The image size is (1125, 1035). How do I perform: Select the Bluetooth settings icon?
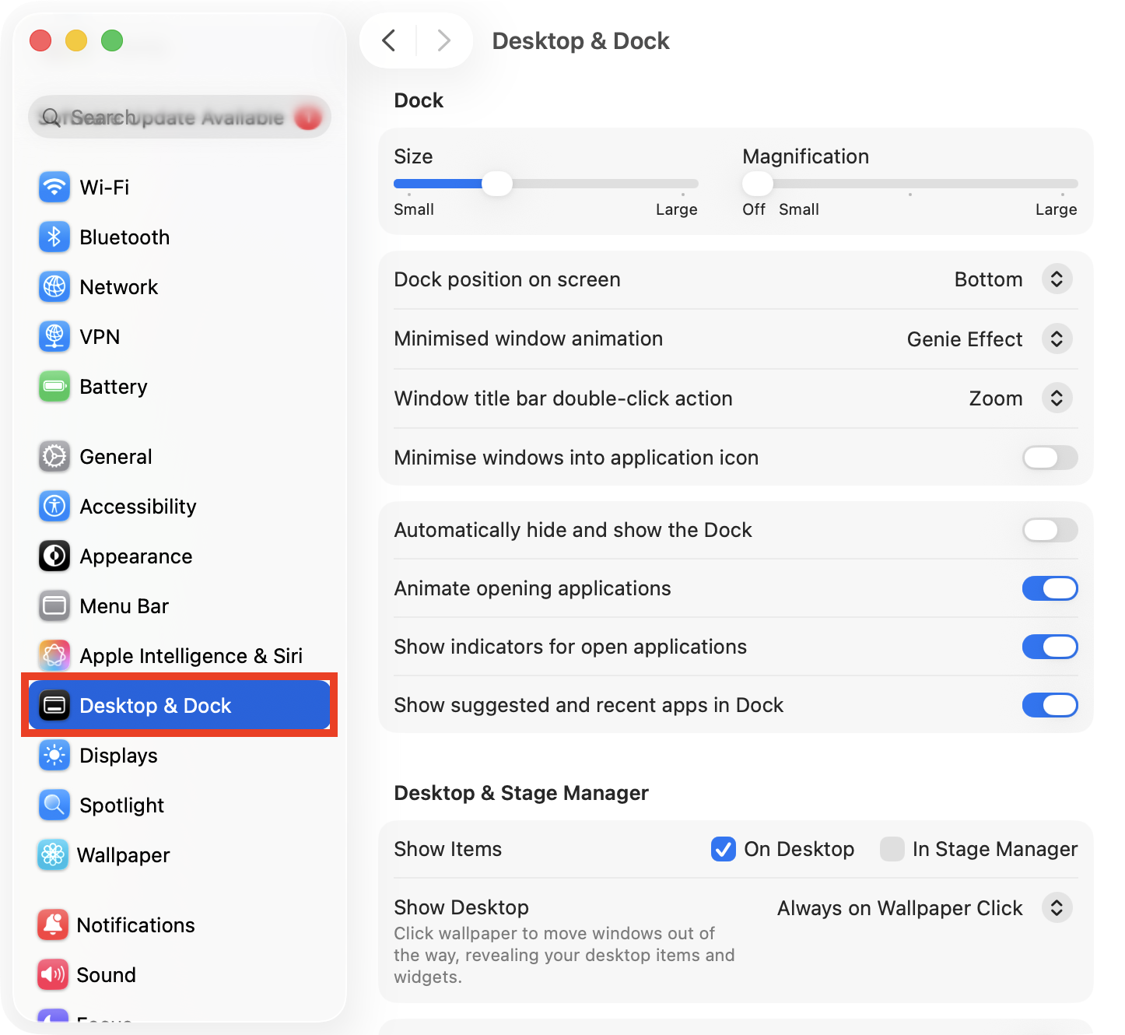(x=54, y=237)
